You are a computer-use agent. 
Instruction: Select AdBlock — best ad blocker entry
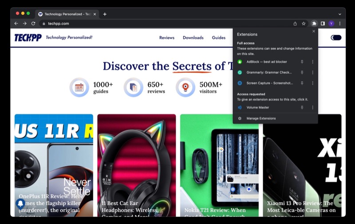[x=267, y=62]
